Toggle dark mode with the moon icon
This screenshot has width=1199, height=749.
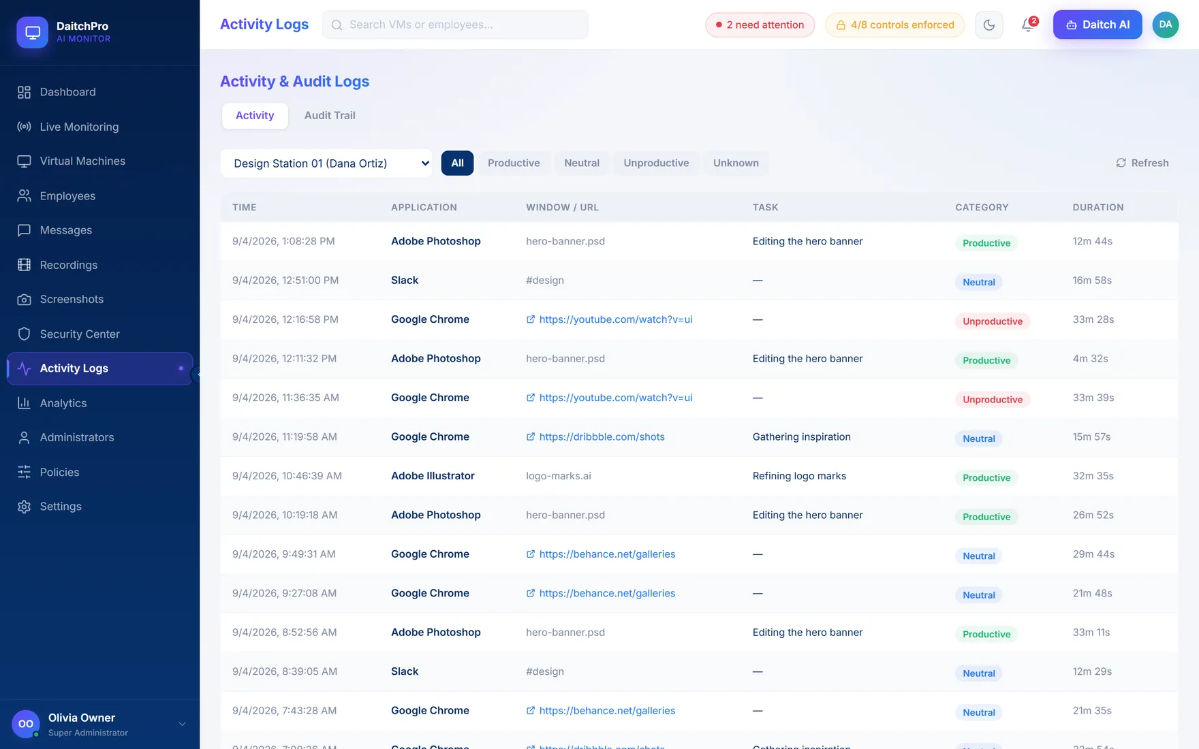point(989,25)
